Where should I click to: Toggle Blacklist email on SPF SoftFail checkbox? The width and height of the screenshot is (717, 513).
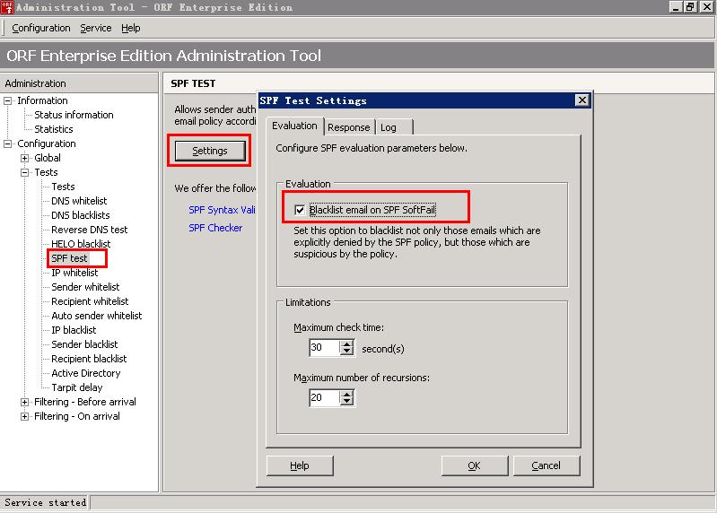[300, 211]
